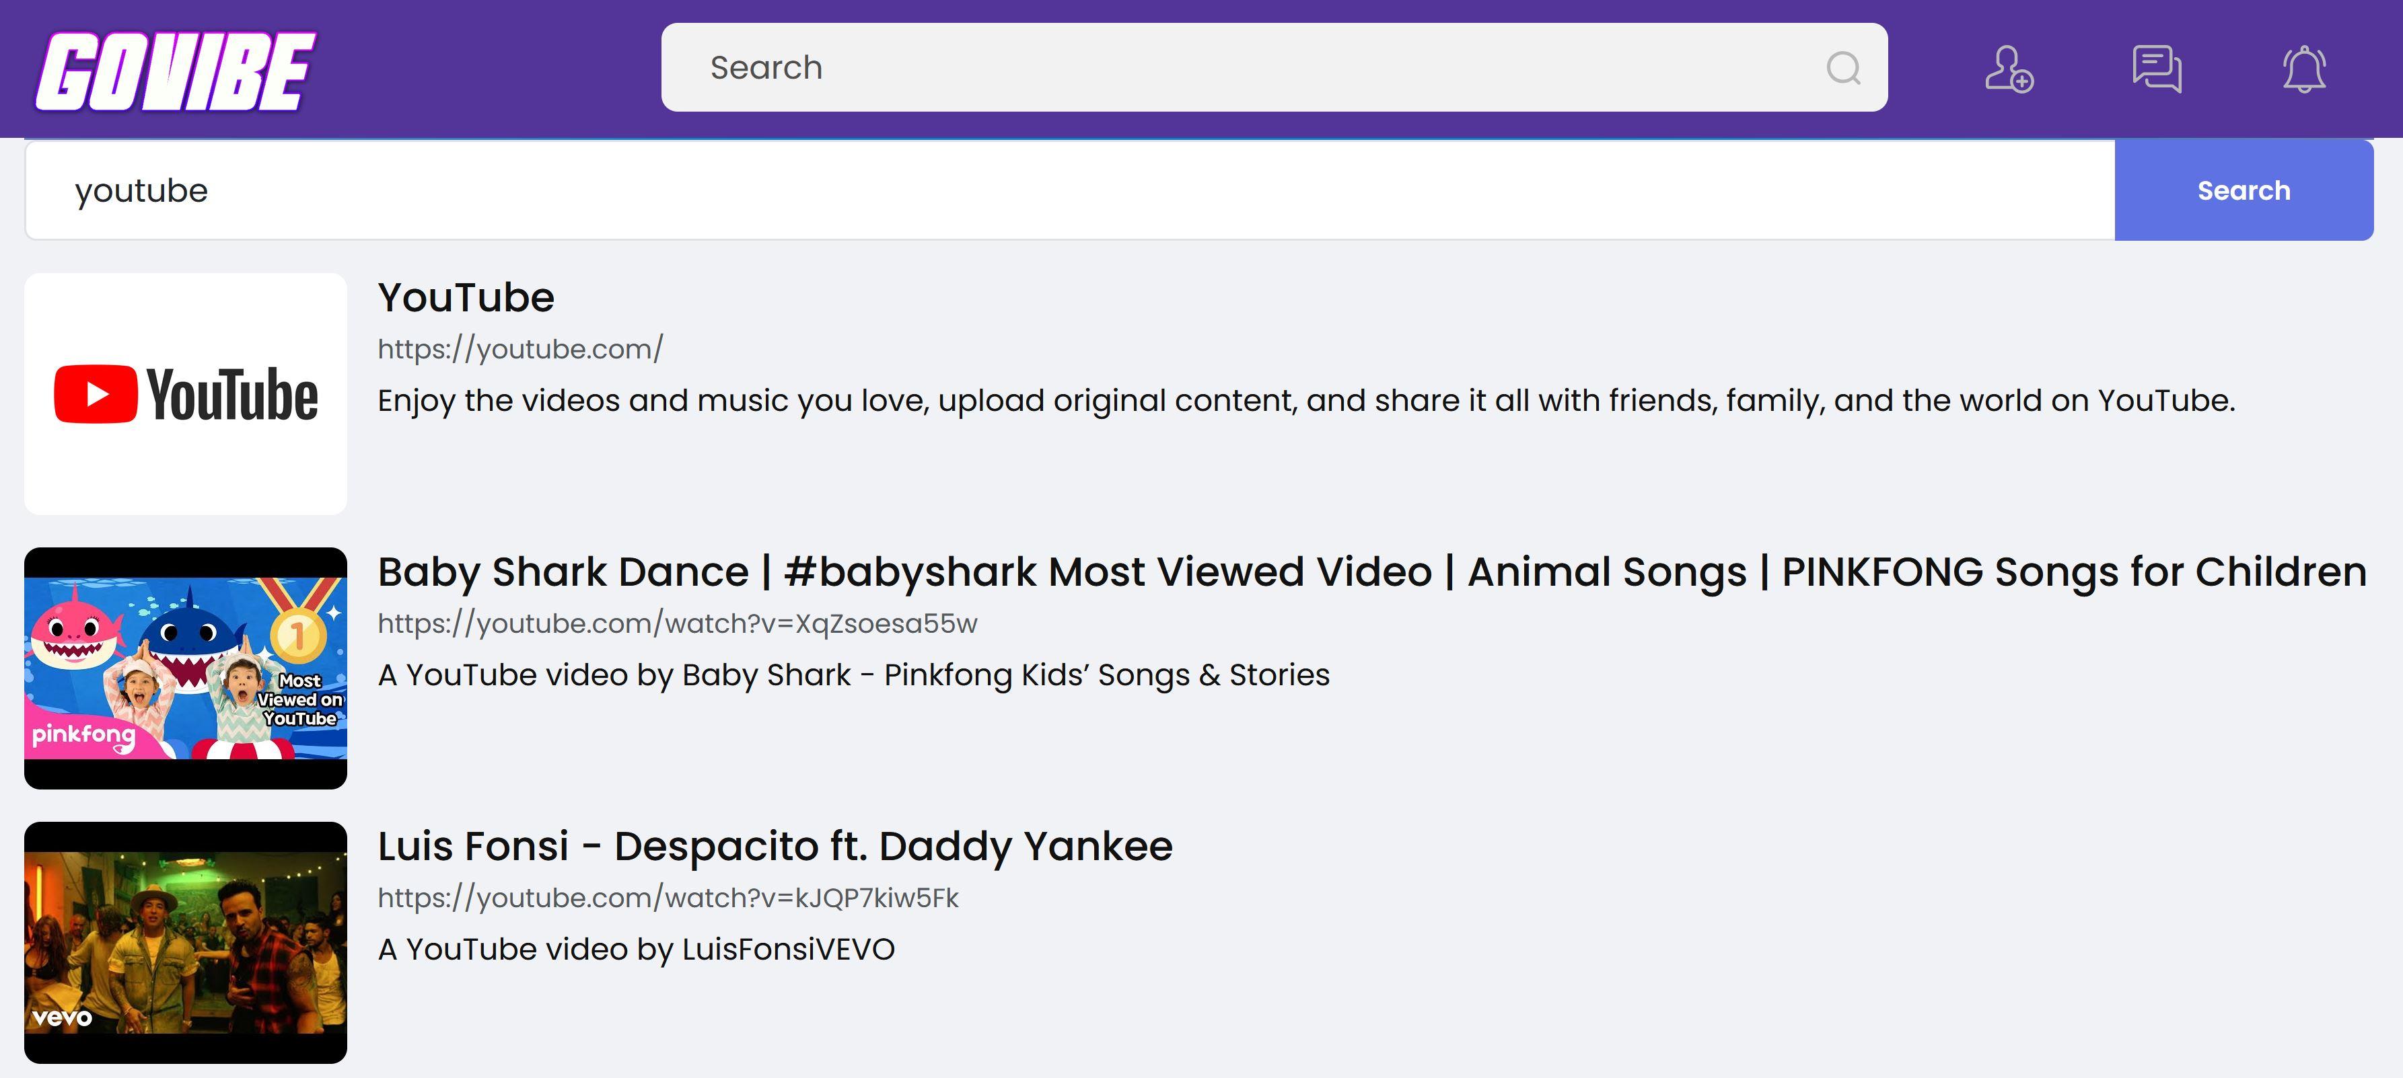The image size is (2403, 1078).
Task: Open the add friend icon
Action: click(2009, 69)
